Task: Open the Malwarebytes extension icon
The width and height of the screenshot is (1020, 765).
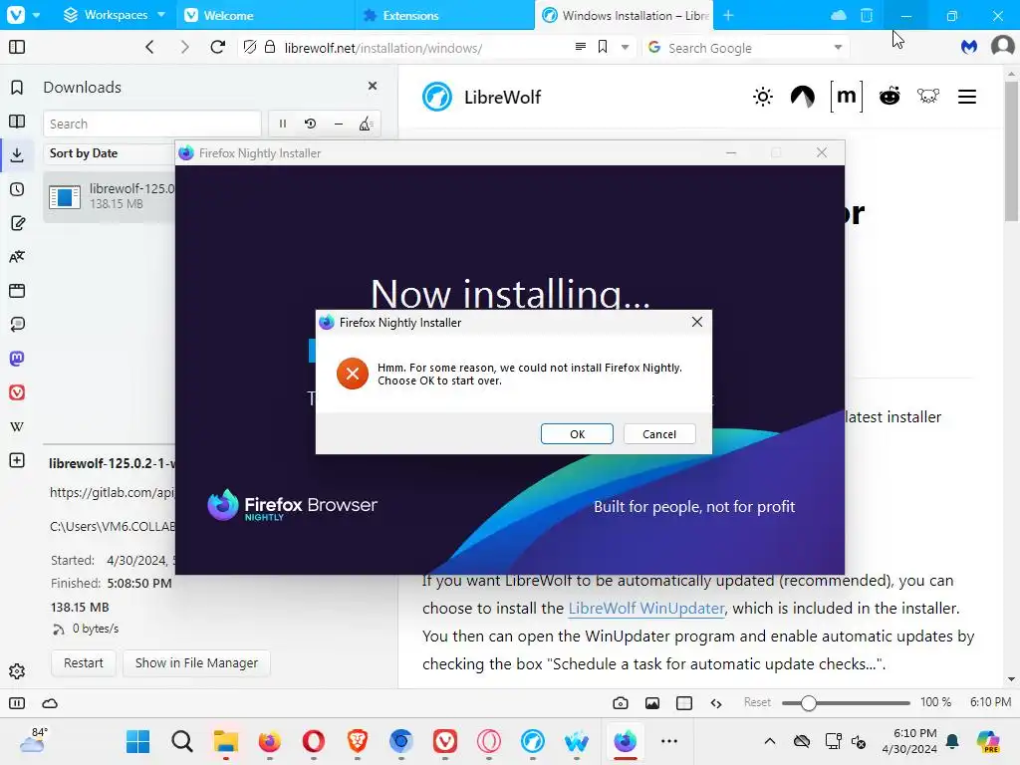Action: click(x=969, y=47)
